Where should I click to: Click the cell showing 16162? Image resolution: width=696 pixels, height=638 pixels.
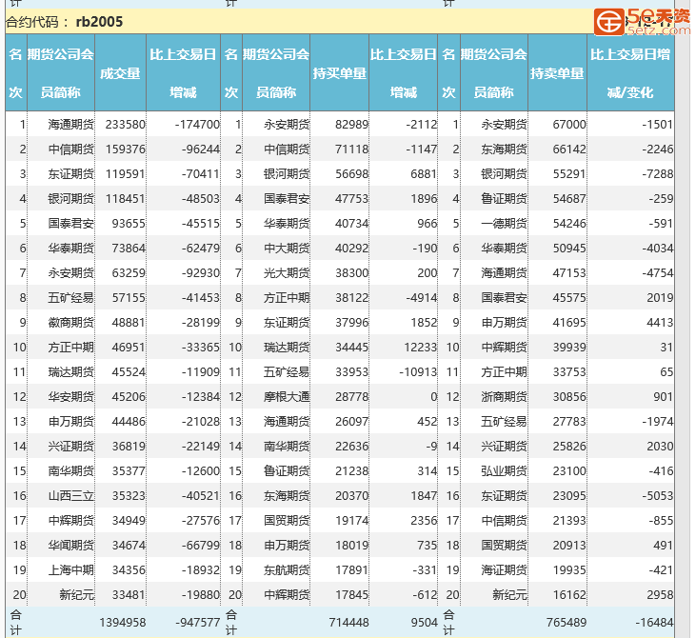569,594
